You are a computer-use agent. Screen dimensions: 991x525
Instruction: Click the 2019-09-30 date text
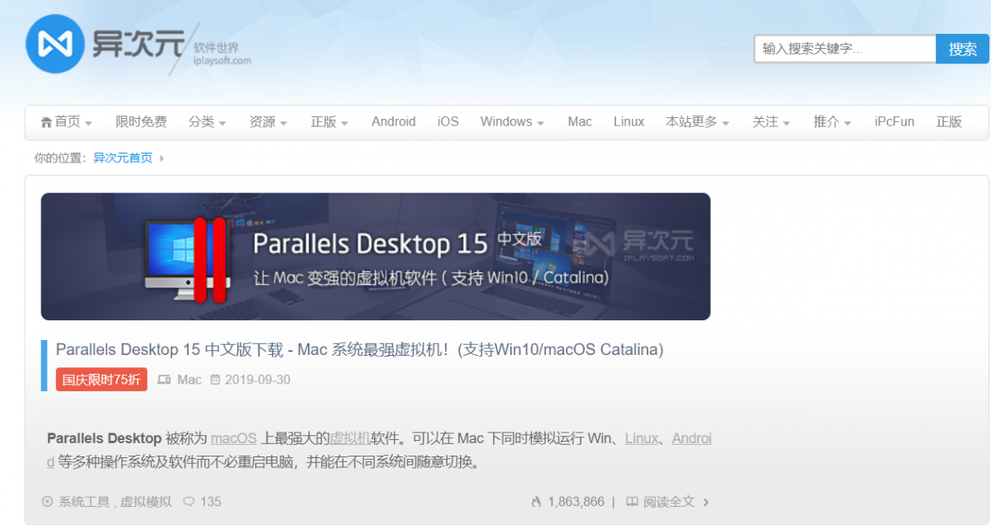pyautogui.click(x=258, y=380)
